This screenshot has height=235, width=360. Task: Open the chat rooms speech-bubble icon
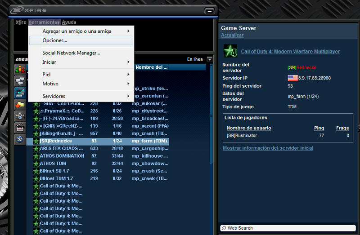[20, 81]
